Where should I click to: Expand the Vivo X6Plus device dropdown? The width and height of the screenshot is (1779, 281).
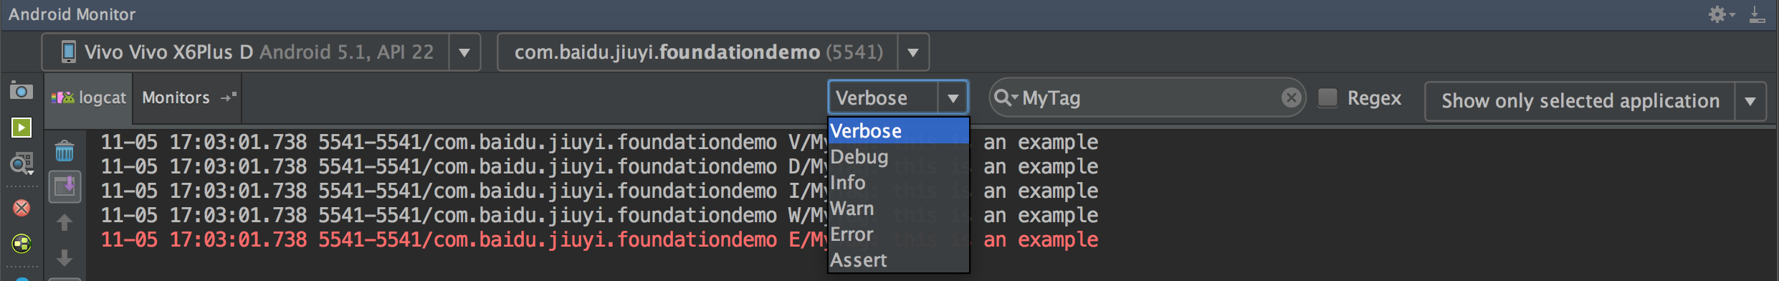click(464, 52)
